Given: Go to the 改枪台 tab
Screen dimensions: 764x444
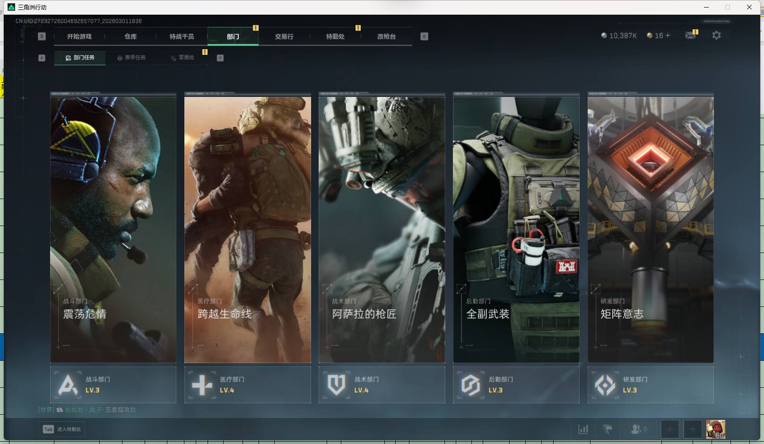Looking at the screenshot, I should [386, 36].
